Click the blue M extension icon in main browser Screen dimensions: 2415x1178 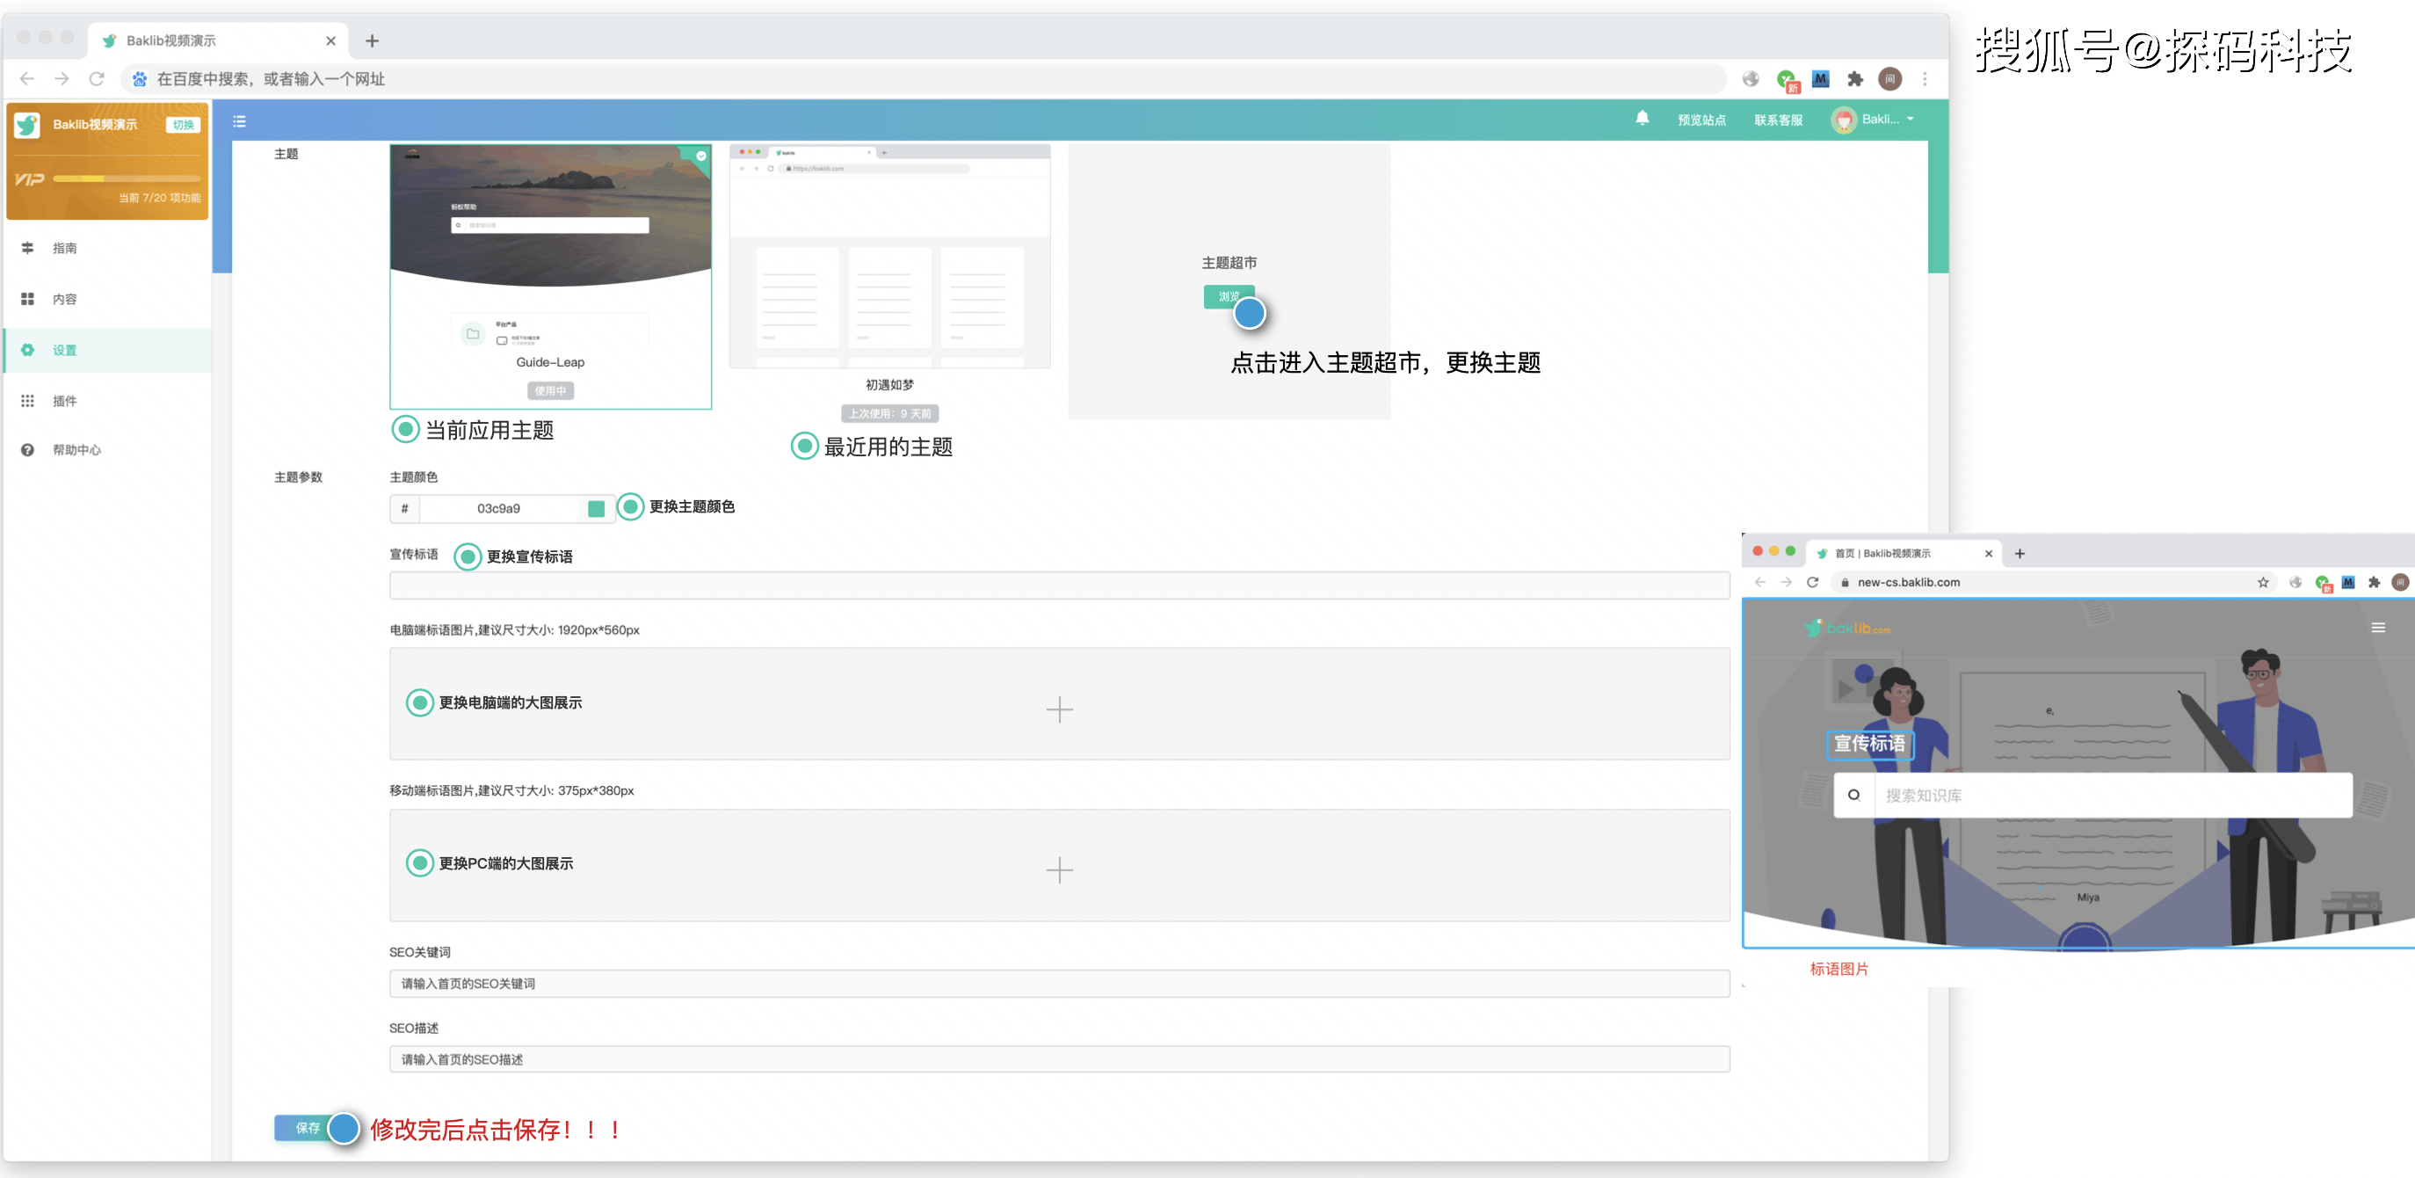(1821, 79)
